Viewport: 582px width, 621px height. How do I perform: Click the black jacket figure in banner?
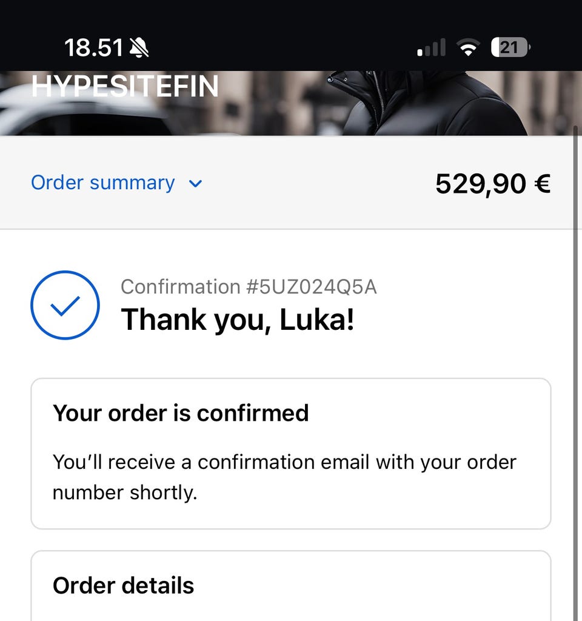(x=424, y=103)
